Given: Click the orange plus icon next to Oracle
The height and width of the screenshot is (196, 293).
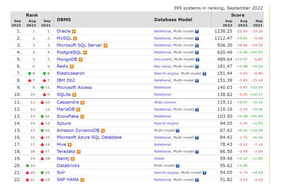Looking at the screenshot, I should (x=74, y=31).
